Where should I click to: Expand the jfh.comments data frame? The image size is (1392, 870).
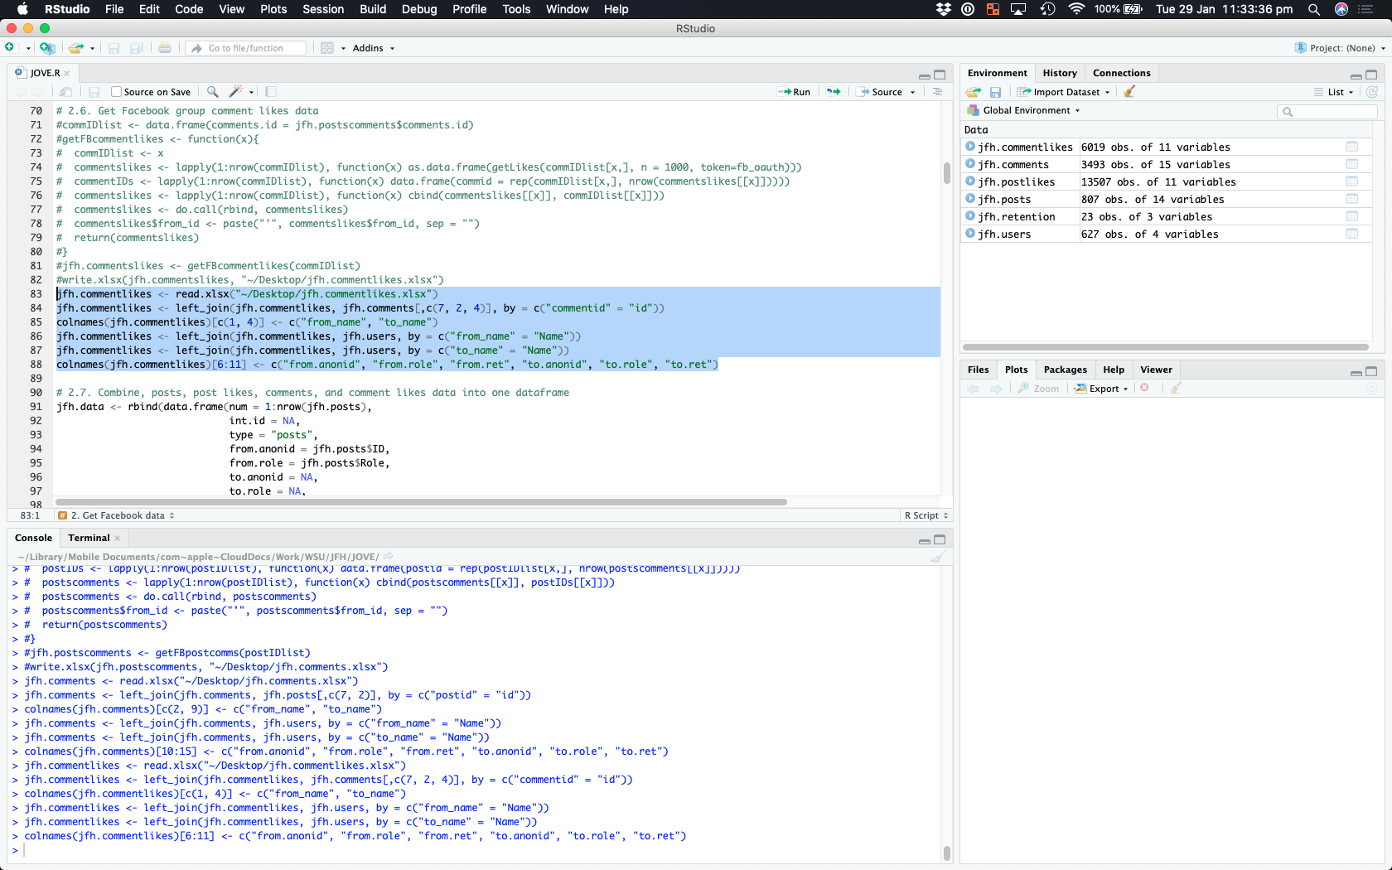[969, 164]
